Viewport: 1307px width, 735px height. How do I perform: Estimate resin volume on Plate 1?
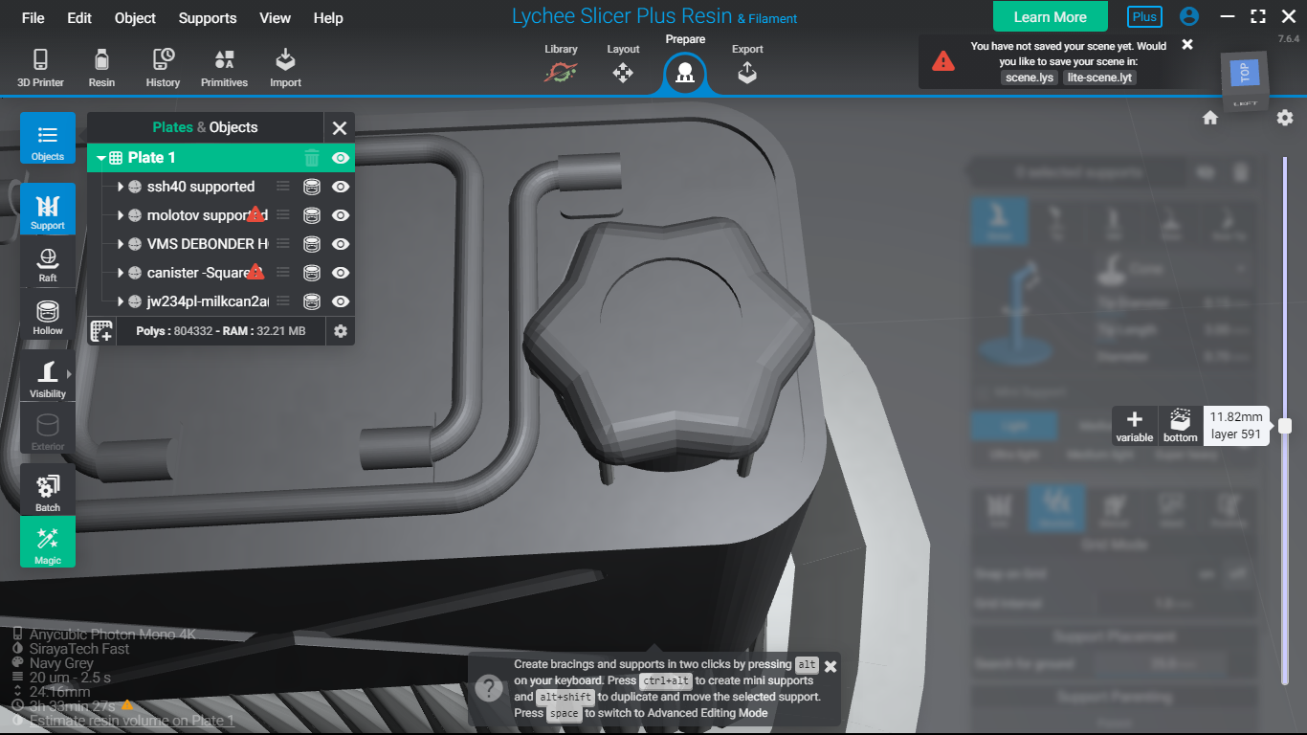pyautogui.click(x=132, y=721)
